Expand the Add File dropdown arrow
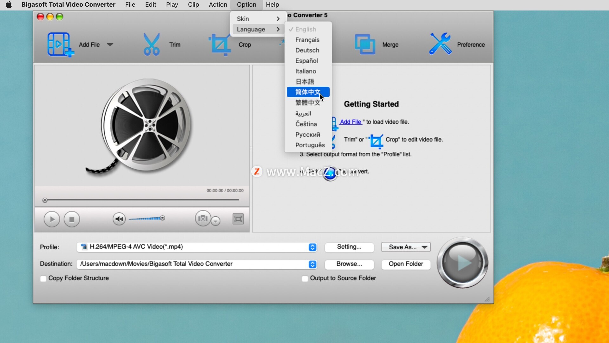This screenshot has height=343, width=609. coord(110,45)
